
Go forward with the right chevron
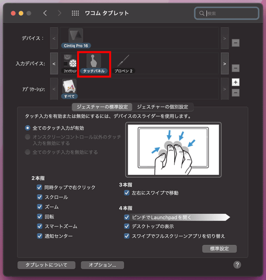coord(59,13)
